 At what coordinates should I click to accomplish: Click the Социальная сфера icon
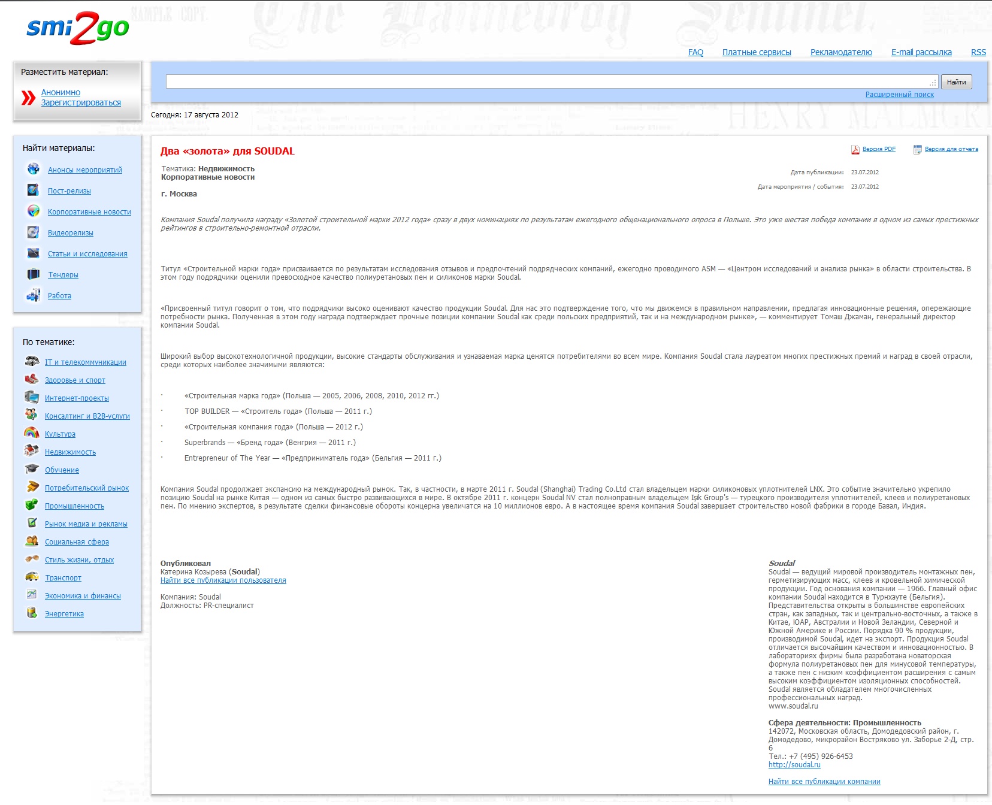point(32,541)
